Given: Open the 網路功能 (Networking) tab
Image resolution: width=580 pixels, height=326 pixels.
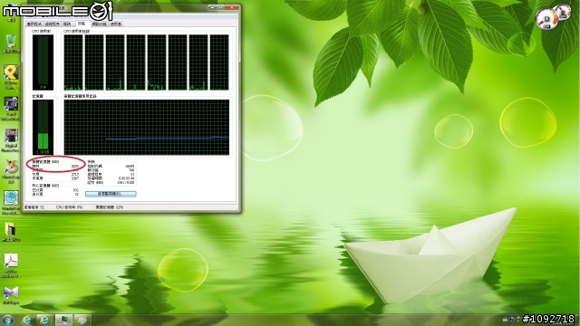Looking at the screenshot, I should (x=99, y=24).
